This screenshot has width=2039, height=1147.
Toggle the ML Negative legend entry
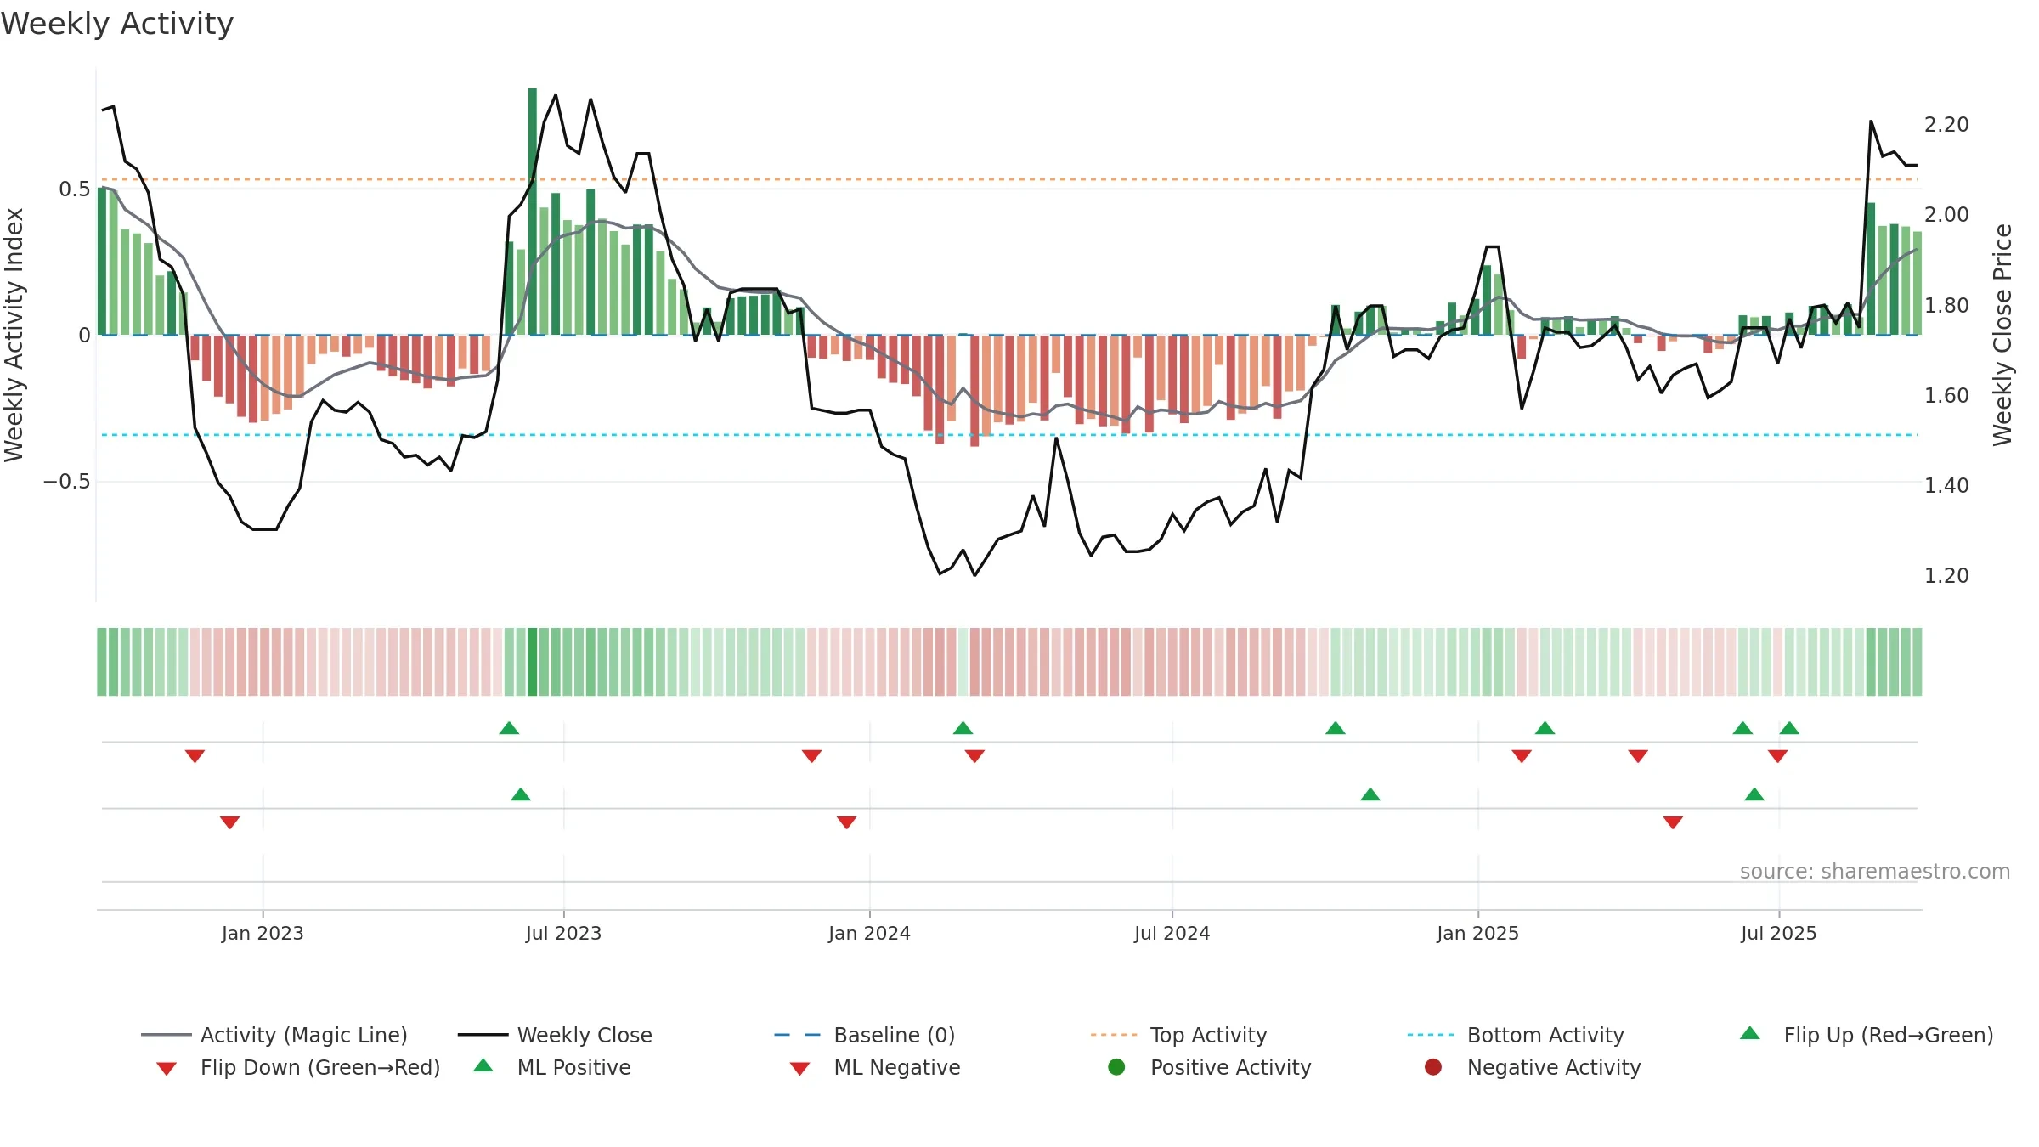(875, 1067)
